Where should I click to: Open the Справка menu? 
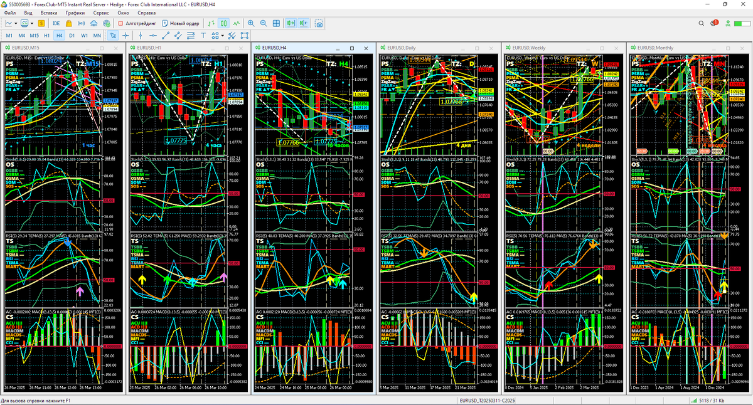click(x=147, y=13)
